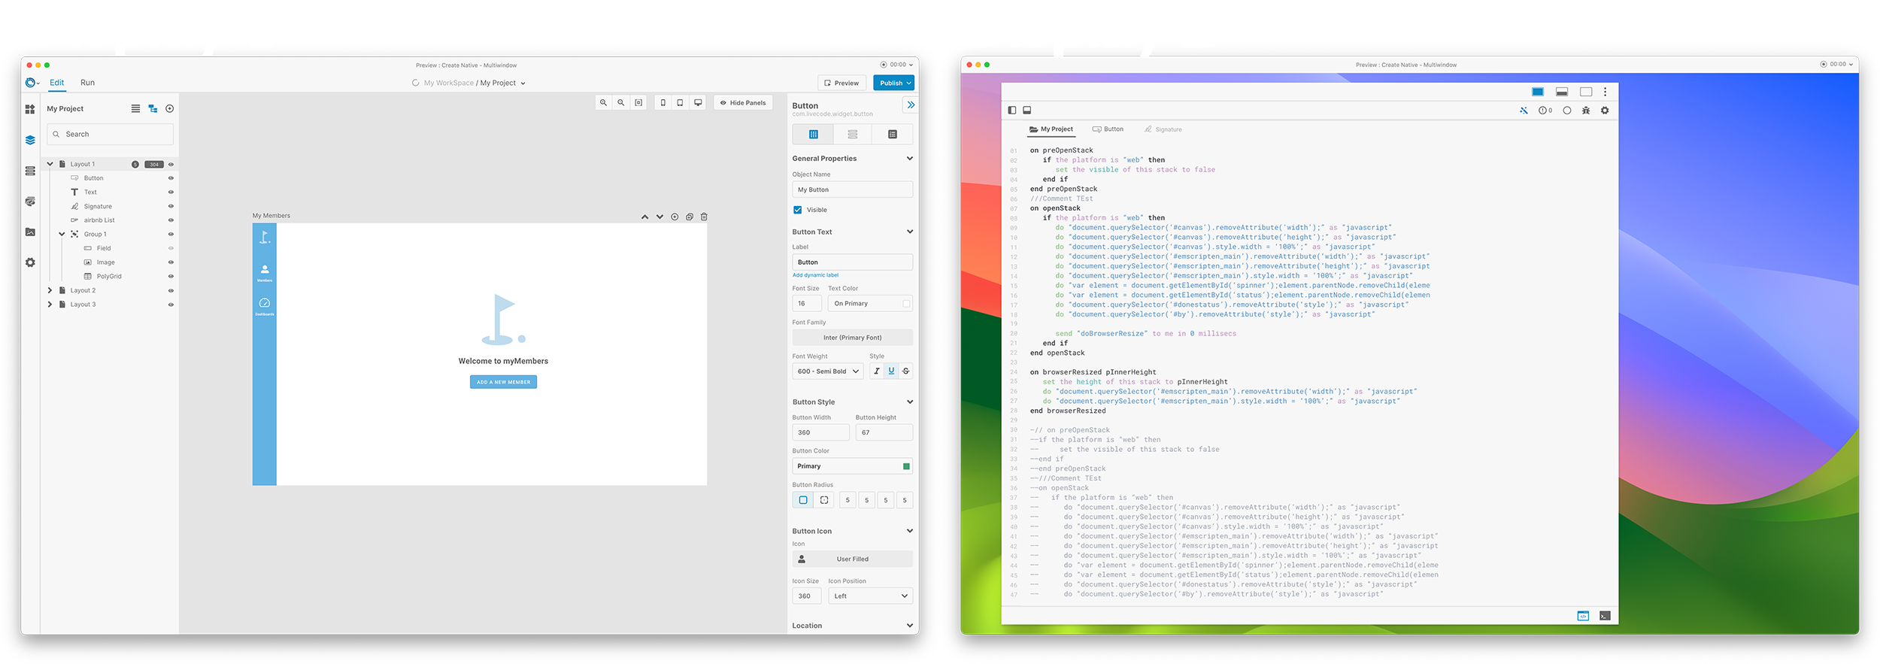Uncheck the Visible checkbox
Screen dimensions: 1880x664
tap(798, 210)
